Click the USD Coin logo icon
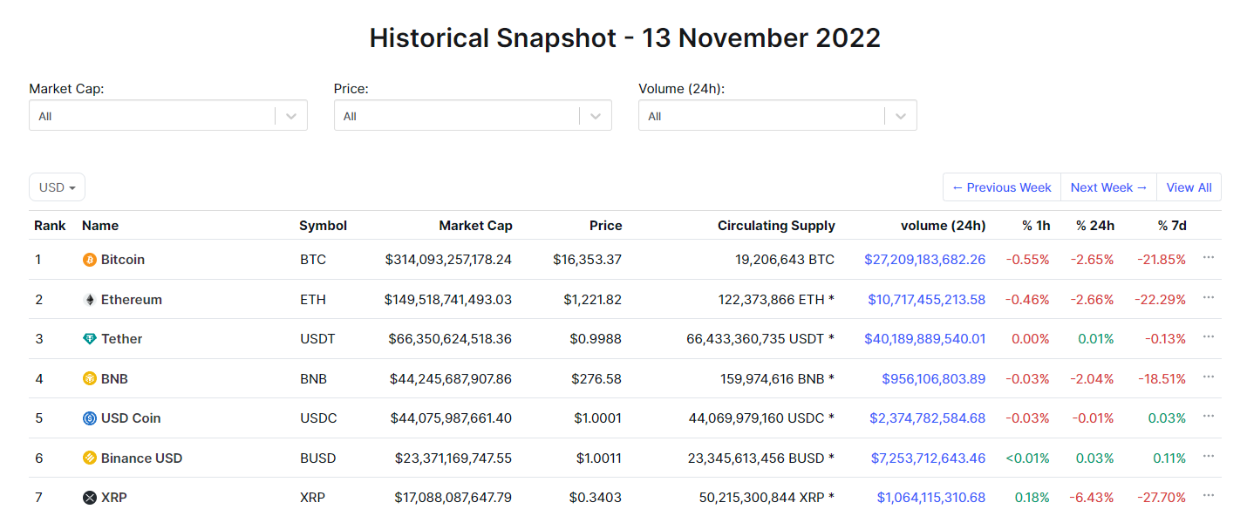This screenshot has width=1247, height=516. pyautogui.click(x=89, y=418)
